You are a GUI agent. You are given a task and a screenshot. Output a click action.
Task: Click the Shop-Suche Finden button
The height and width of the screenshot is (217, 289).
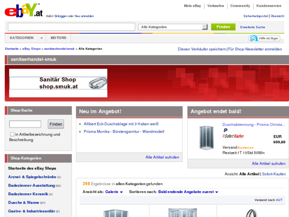point(56,124)
